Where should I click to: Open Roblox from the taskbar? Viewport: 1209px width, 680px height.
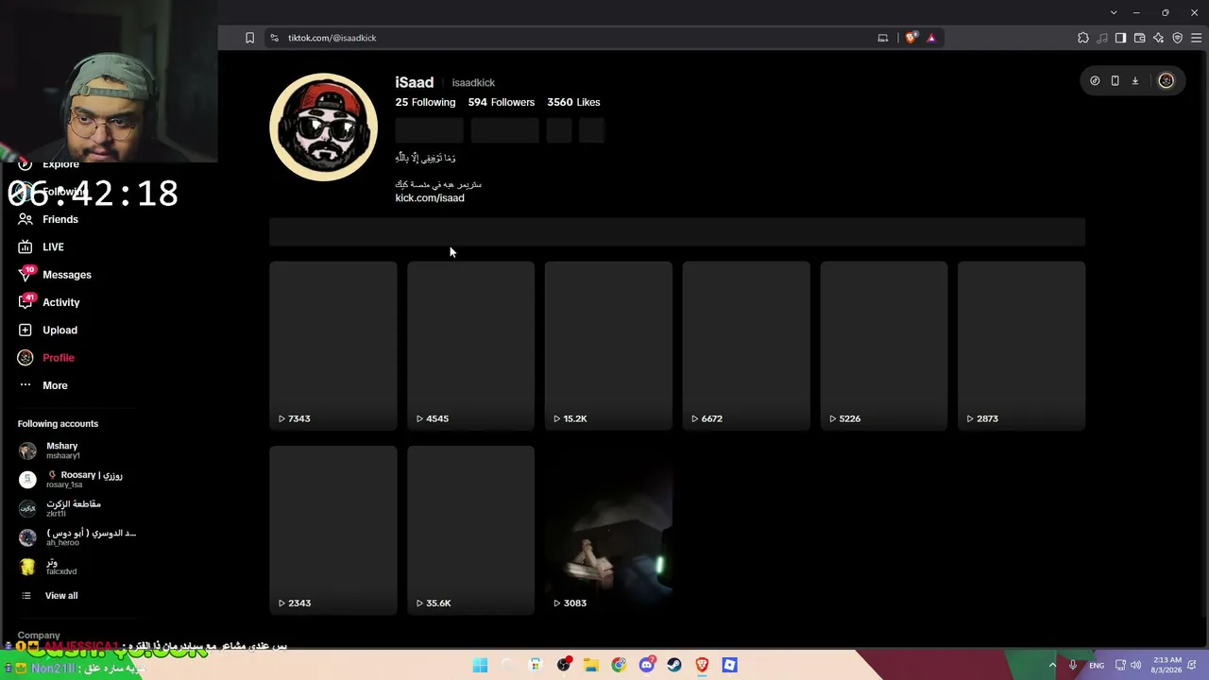tap(729, 665)
